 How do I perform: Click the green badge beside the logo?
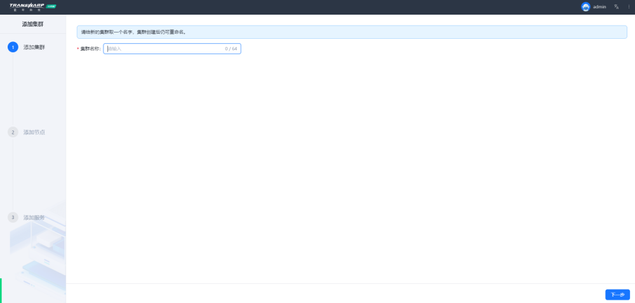(51, 6)
